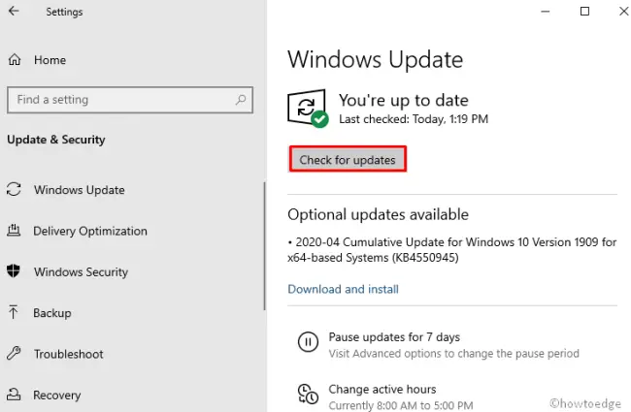
Task: Select Delivery Optimization in sidebar
Action: point(90,231)
